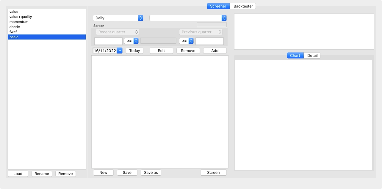Click the Rename button
Image resolution: width=382 pixels, height=189 pixels.
pyautogui.click(x=42, y=174)
